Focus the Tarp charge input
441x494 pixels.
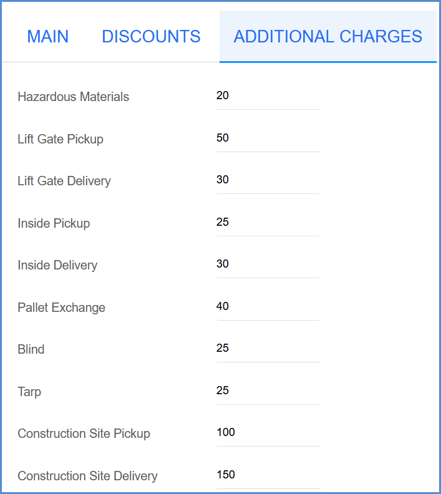(268, 391)
